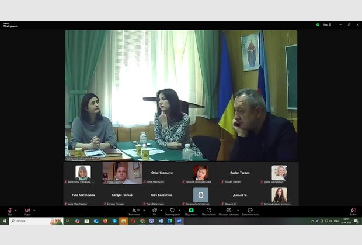Viewport: 362px width, 245px height.
Task: Open the View layout menu at top right
Action: [x=327, y=24]
